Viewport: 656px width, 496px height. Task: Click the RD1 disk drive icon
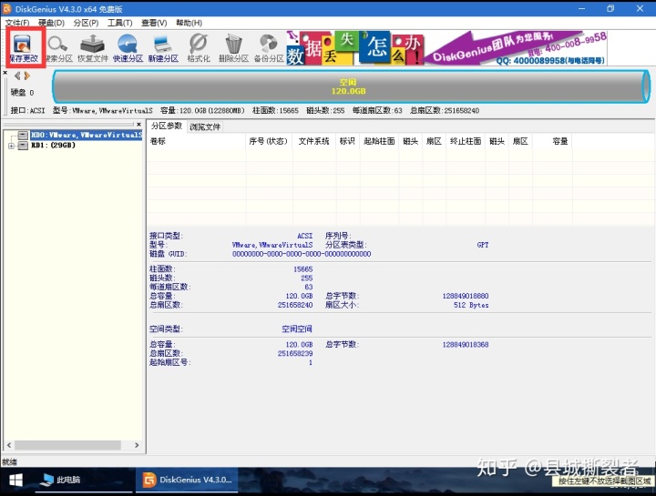coord(24,146)
